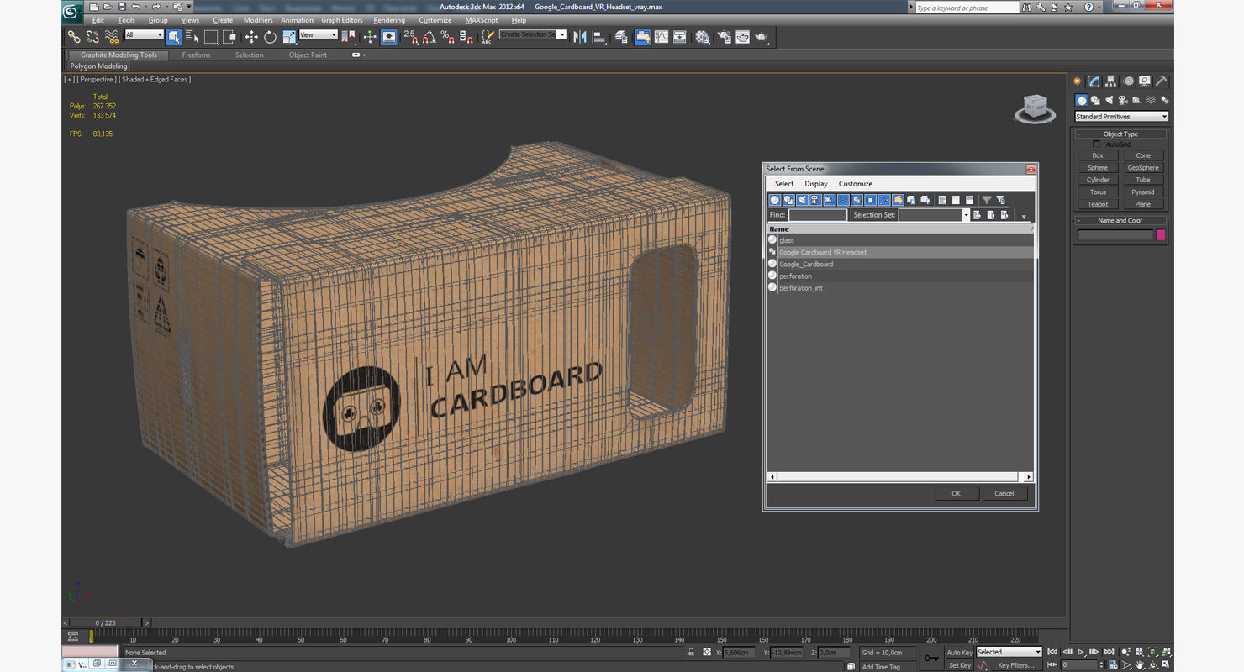Open Display menu in Select From Scene
Image resolution: width=1244 pixels, height=672 pixels.
tap(816, 184)
